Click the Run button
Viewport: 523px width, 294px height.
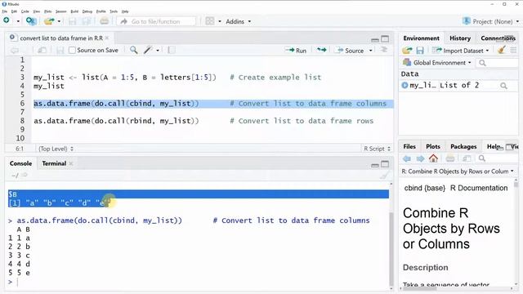click(x=296, y=51)
